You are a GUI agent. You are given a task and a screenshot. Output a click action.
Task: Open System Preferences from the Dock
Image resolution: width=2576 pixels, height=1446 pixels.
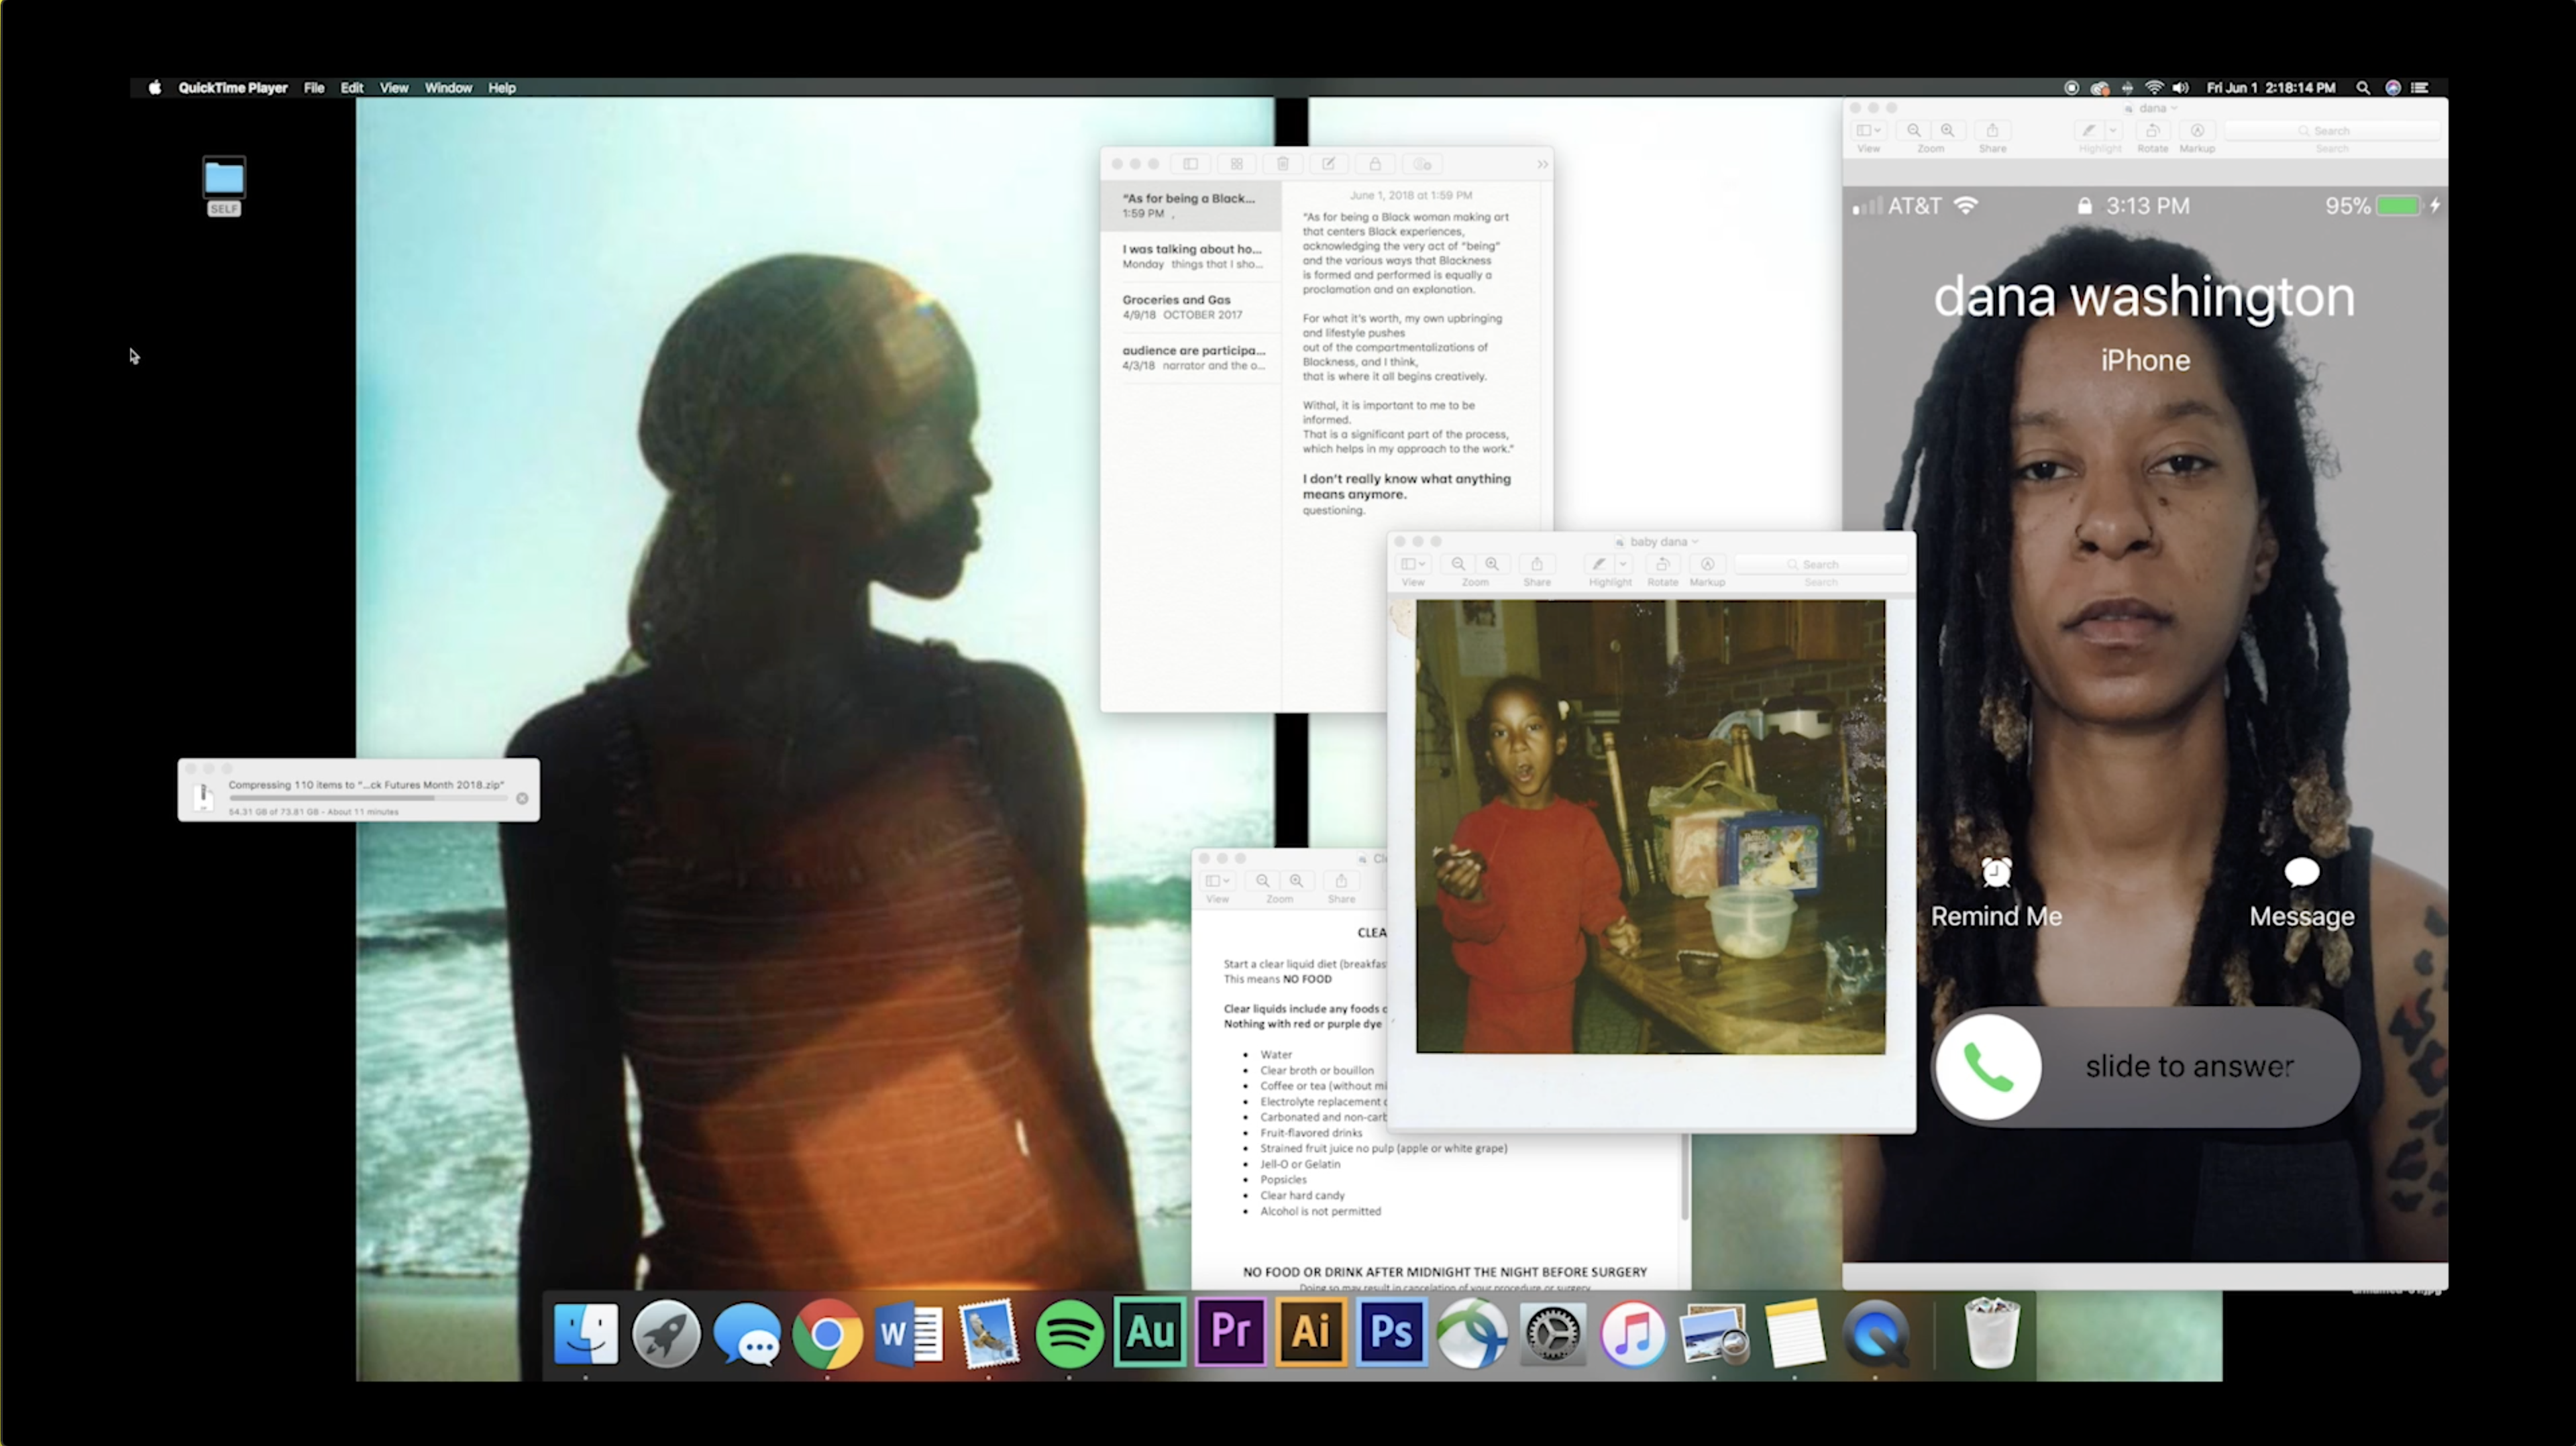[1553, 1333]
